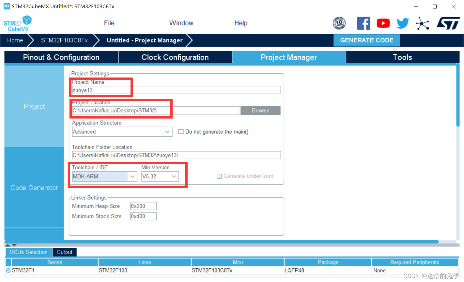The width and height of the screenshot is (464, 282).
Task: Click Series column header
Action: tap(54, 262)
